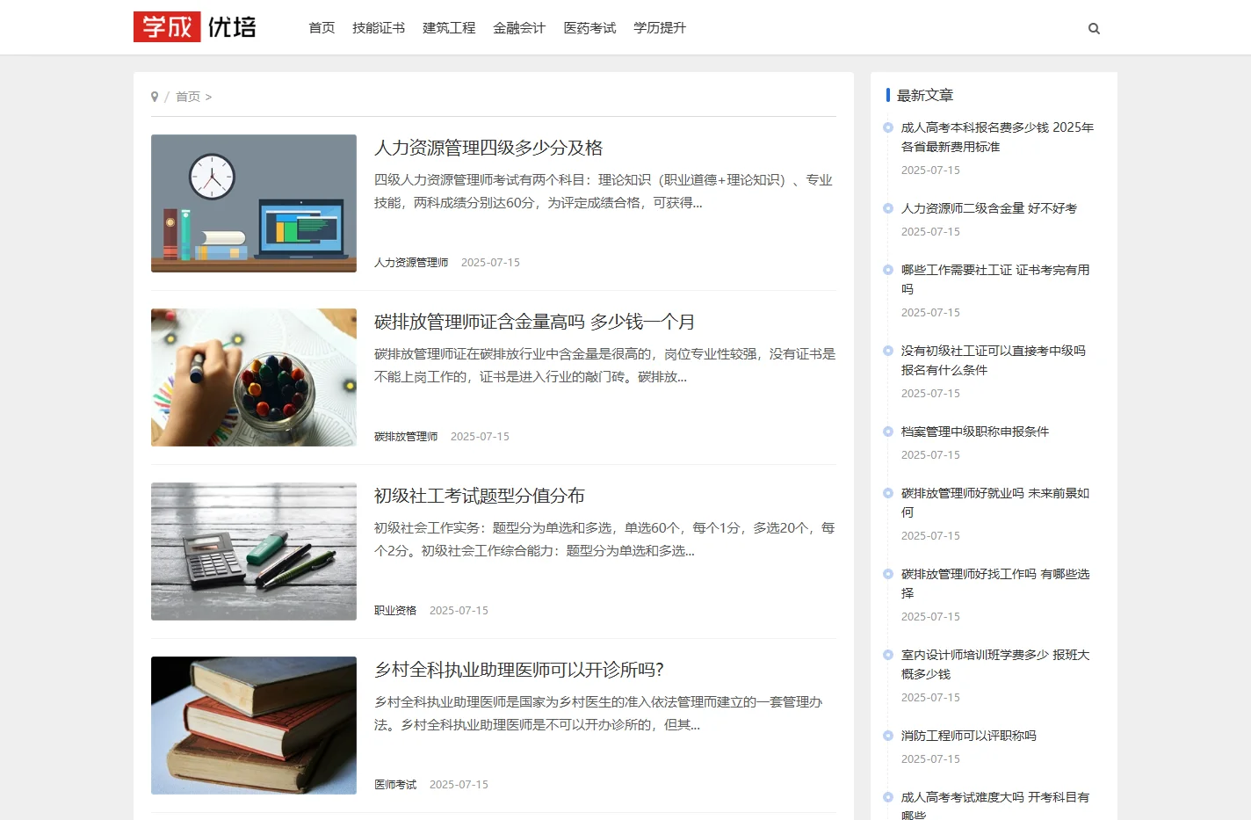Click the location pin icon in breadcrumb
Screen dimensions: 1251x820
(x=155, y=97)
